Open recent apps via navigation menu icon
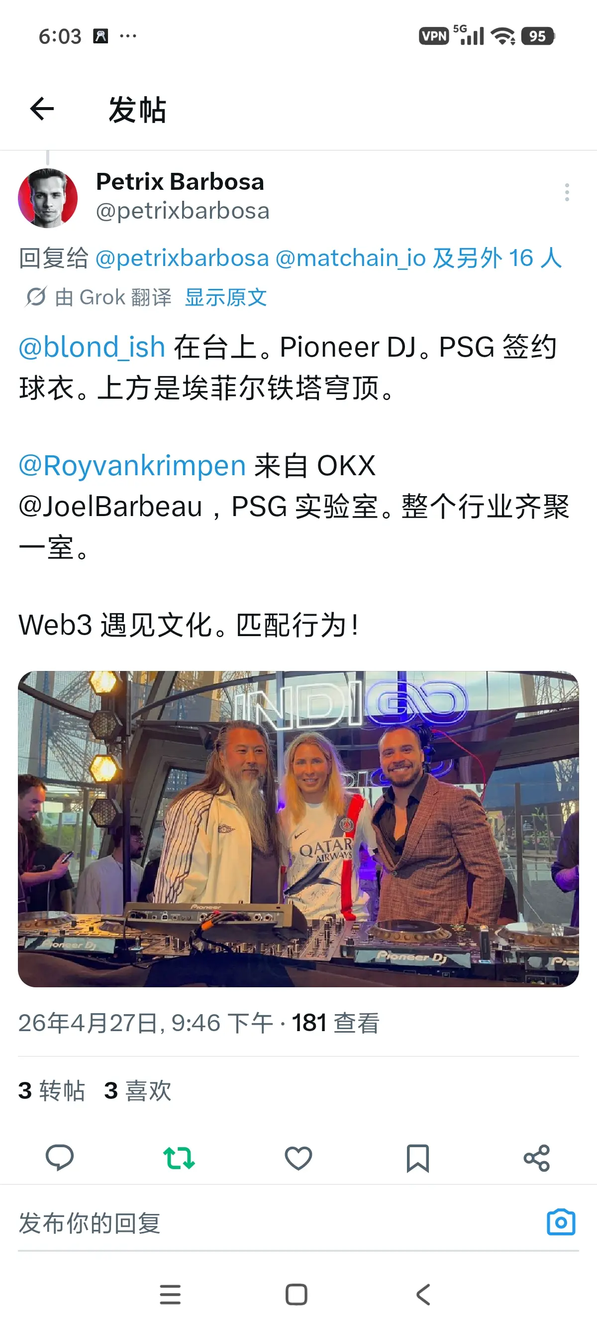The width and height of the screenshot is (597, 1330). [170, 1294]
